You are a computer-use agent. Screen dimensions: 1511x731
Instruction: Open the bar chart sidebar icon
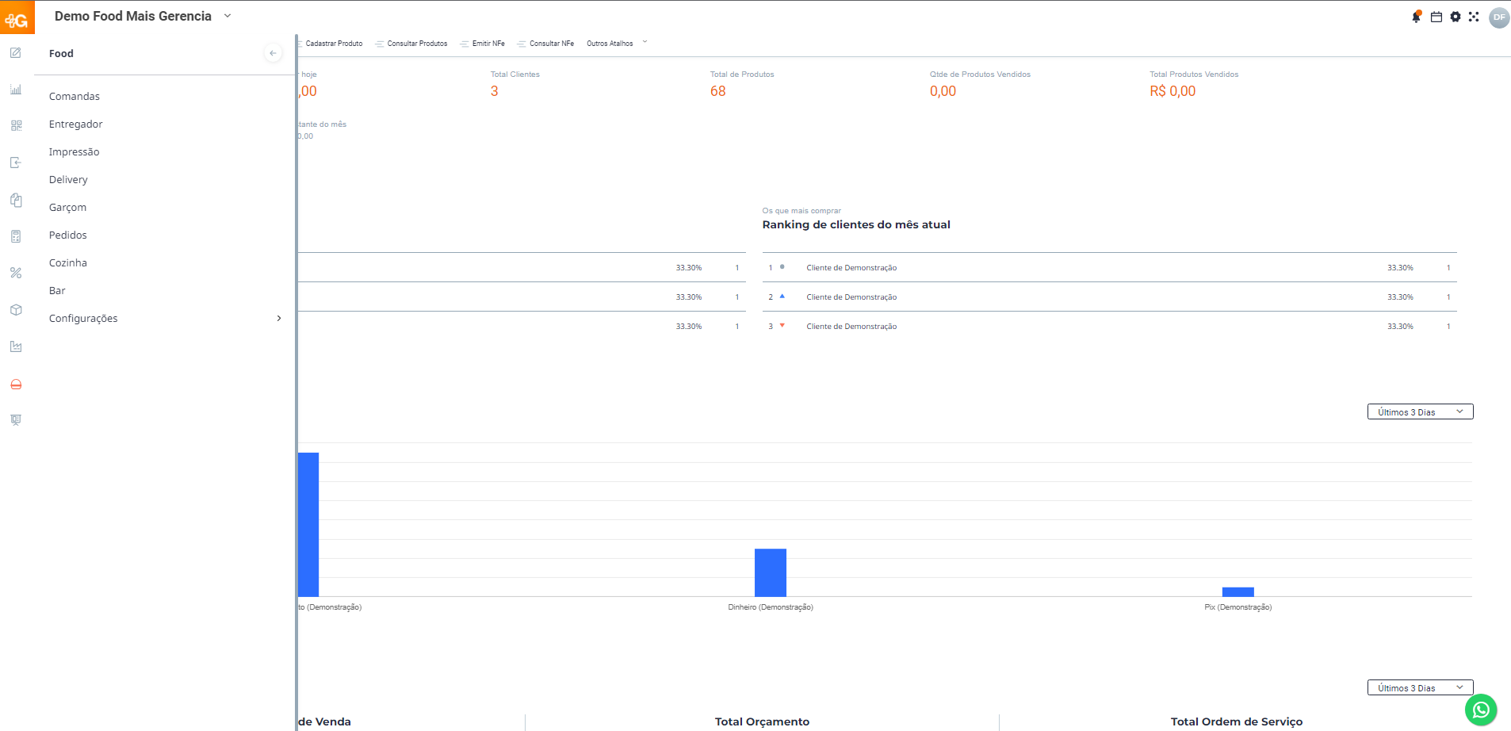click(16, 90)
